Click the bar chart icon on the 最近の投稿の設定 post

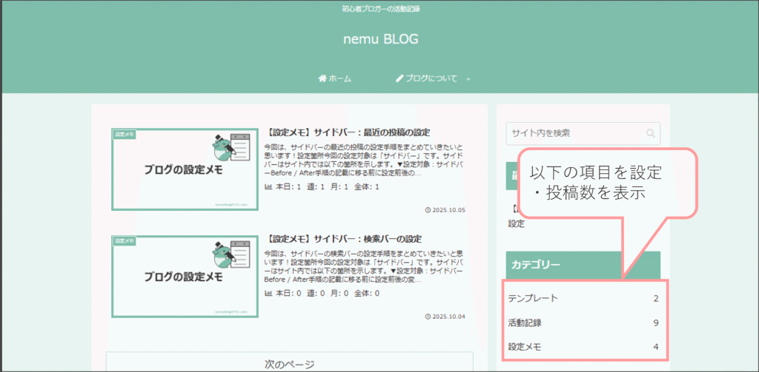tap(268, 187)
